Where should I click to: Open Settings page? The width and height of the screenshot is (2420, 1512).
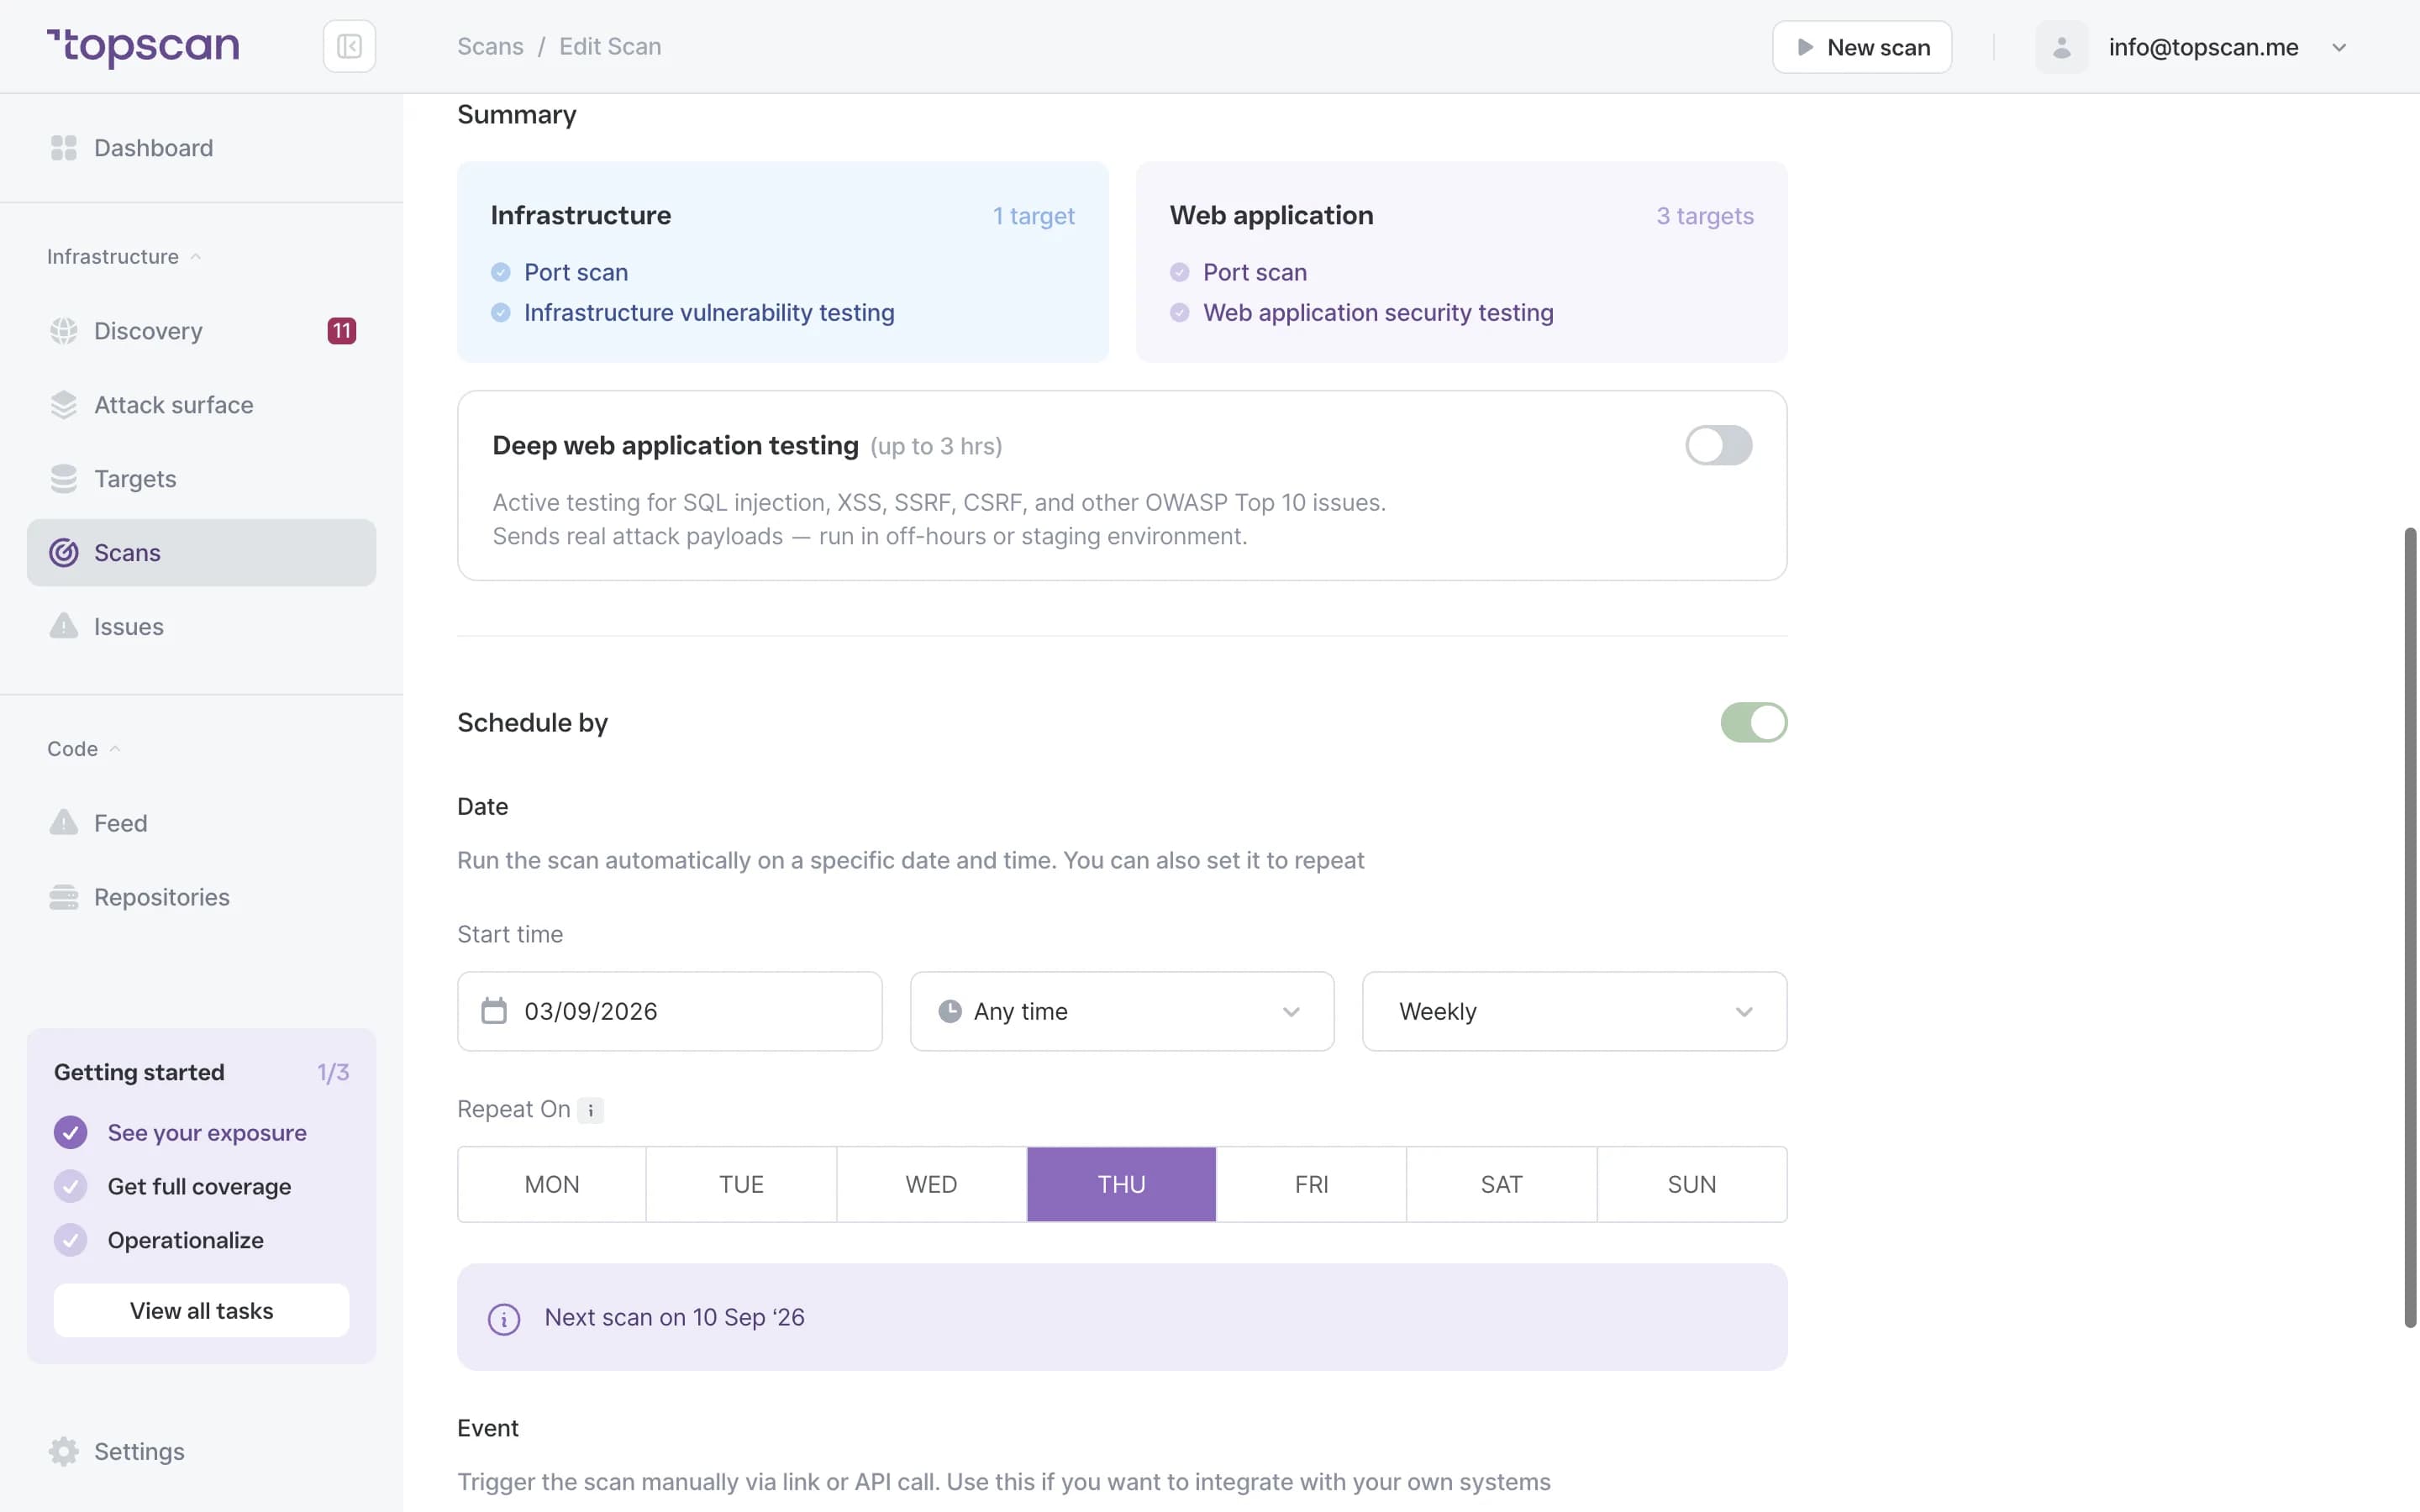click(201, 1451)
